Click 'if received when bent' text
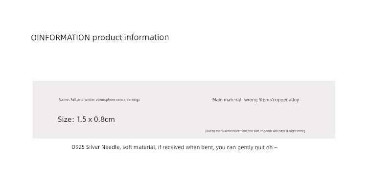367x186 pixels. (186, 147)
